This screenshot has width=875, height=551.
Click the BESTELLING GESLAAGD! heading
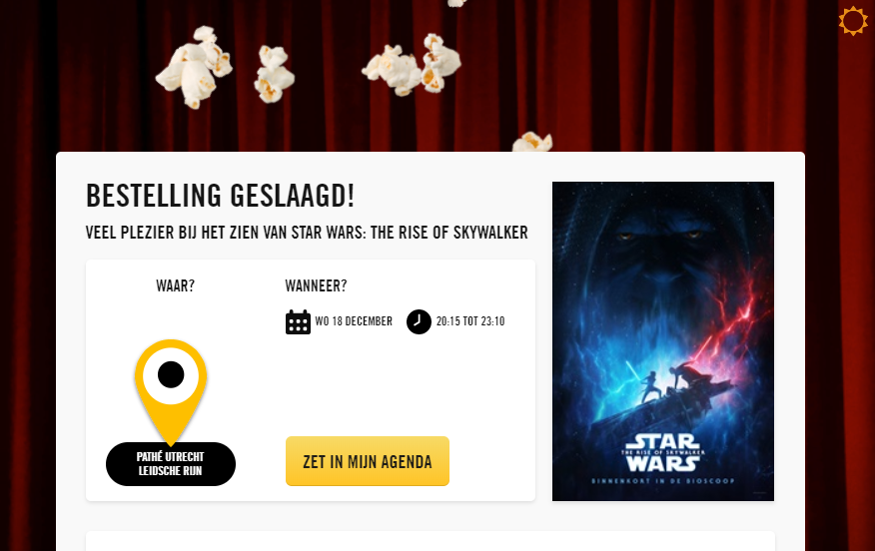coord(221,196)
